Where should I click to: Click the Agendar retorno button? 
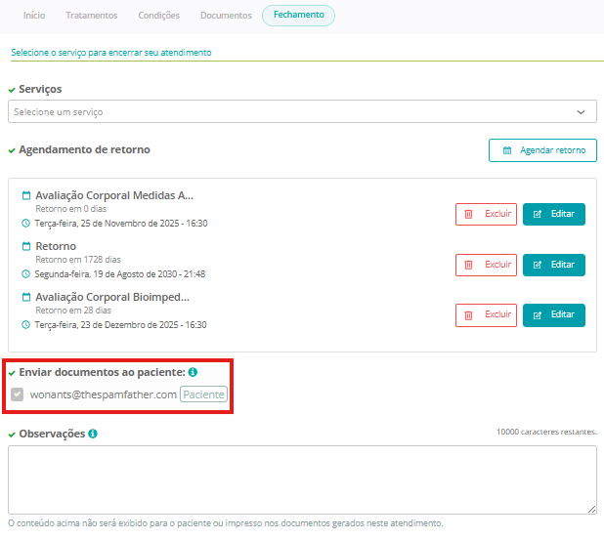pyautogui.click(x=542, y=150)
